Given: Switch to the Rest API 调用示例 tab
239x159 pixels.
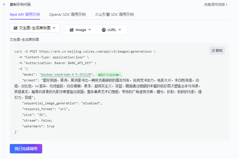Looking at the screenshot, I should tap(25, 14).
